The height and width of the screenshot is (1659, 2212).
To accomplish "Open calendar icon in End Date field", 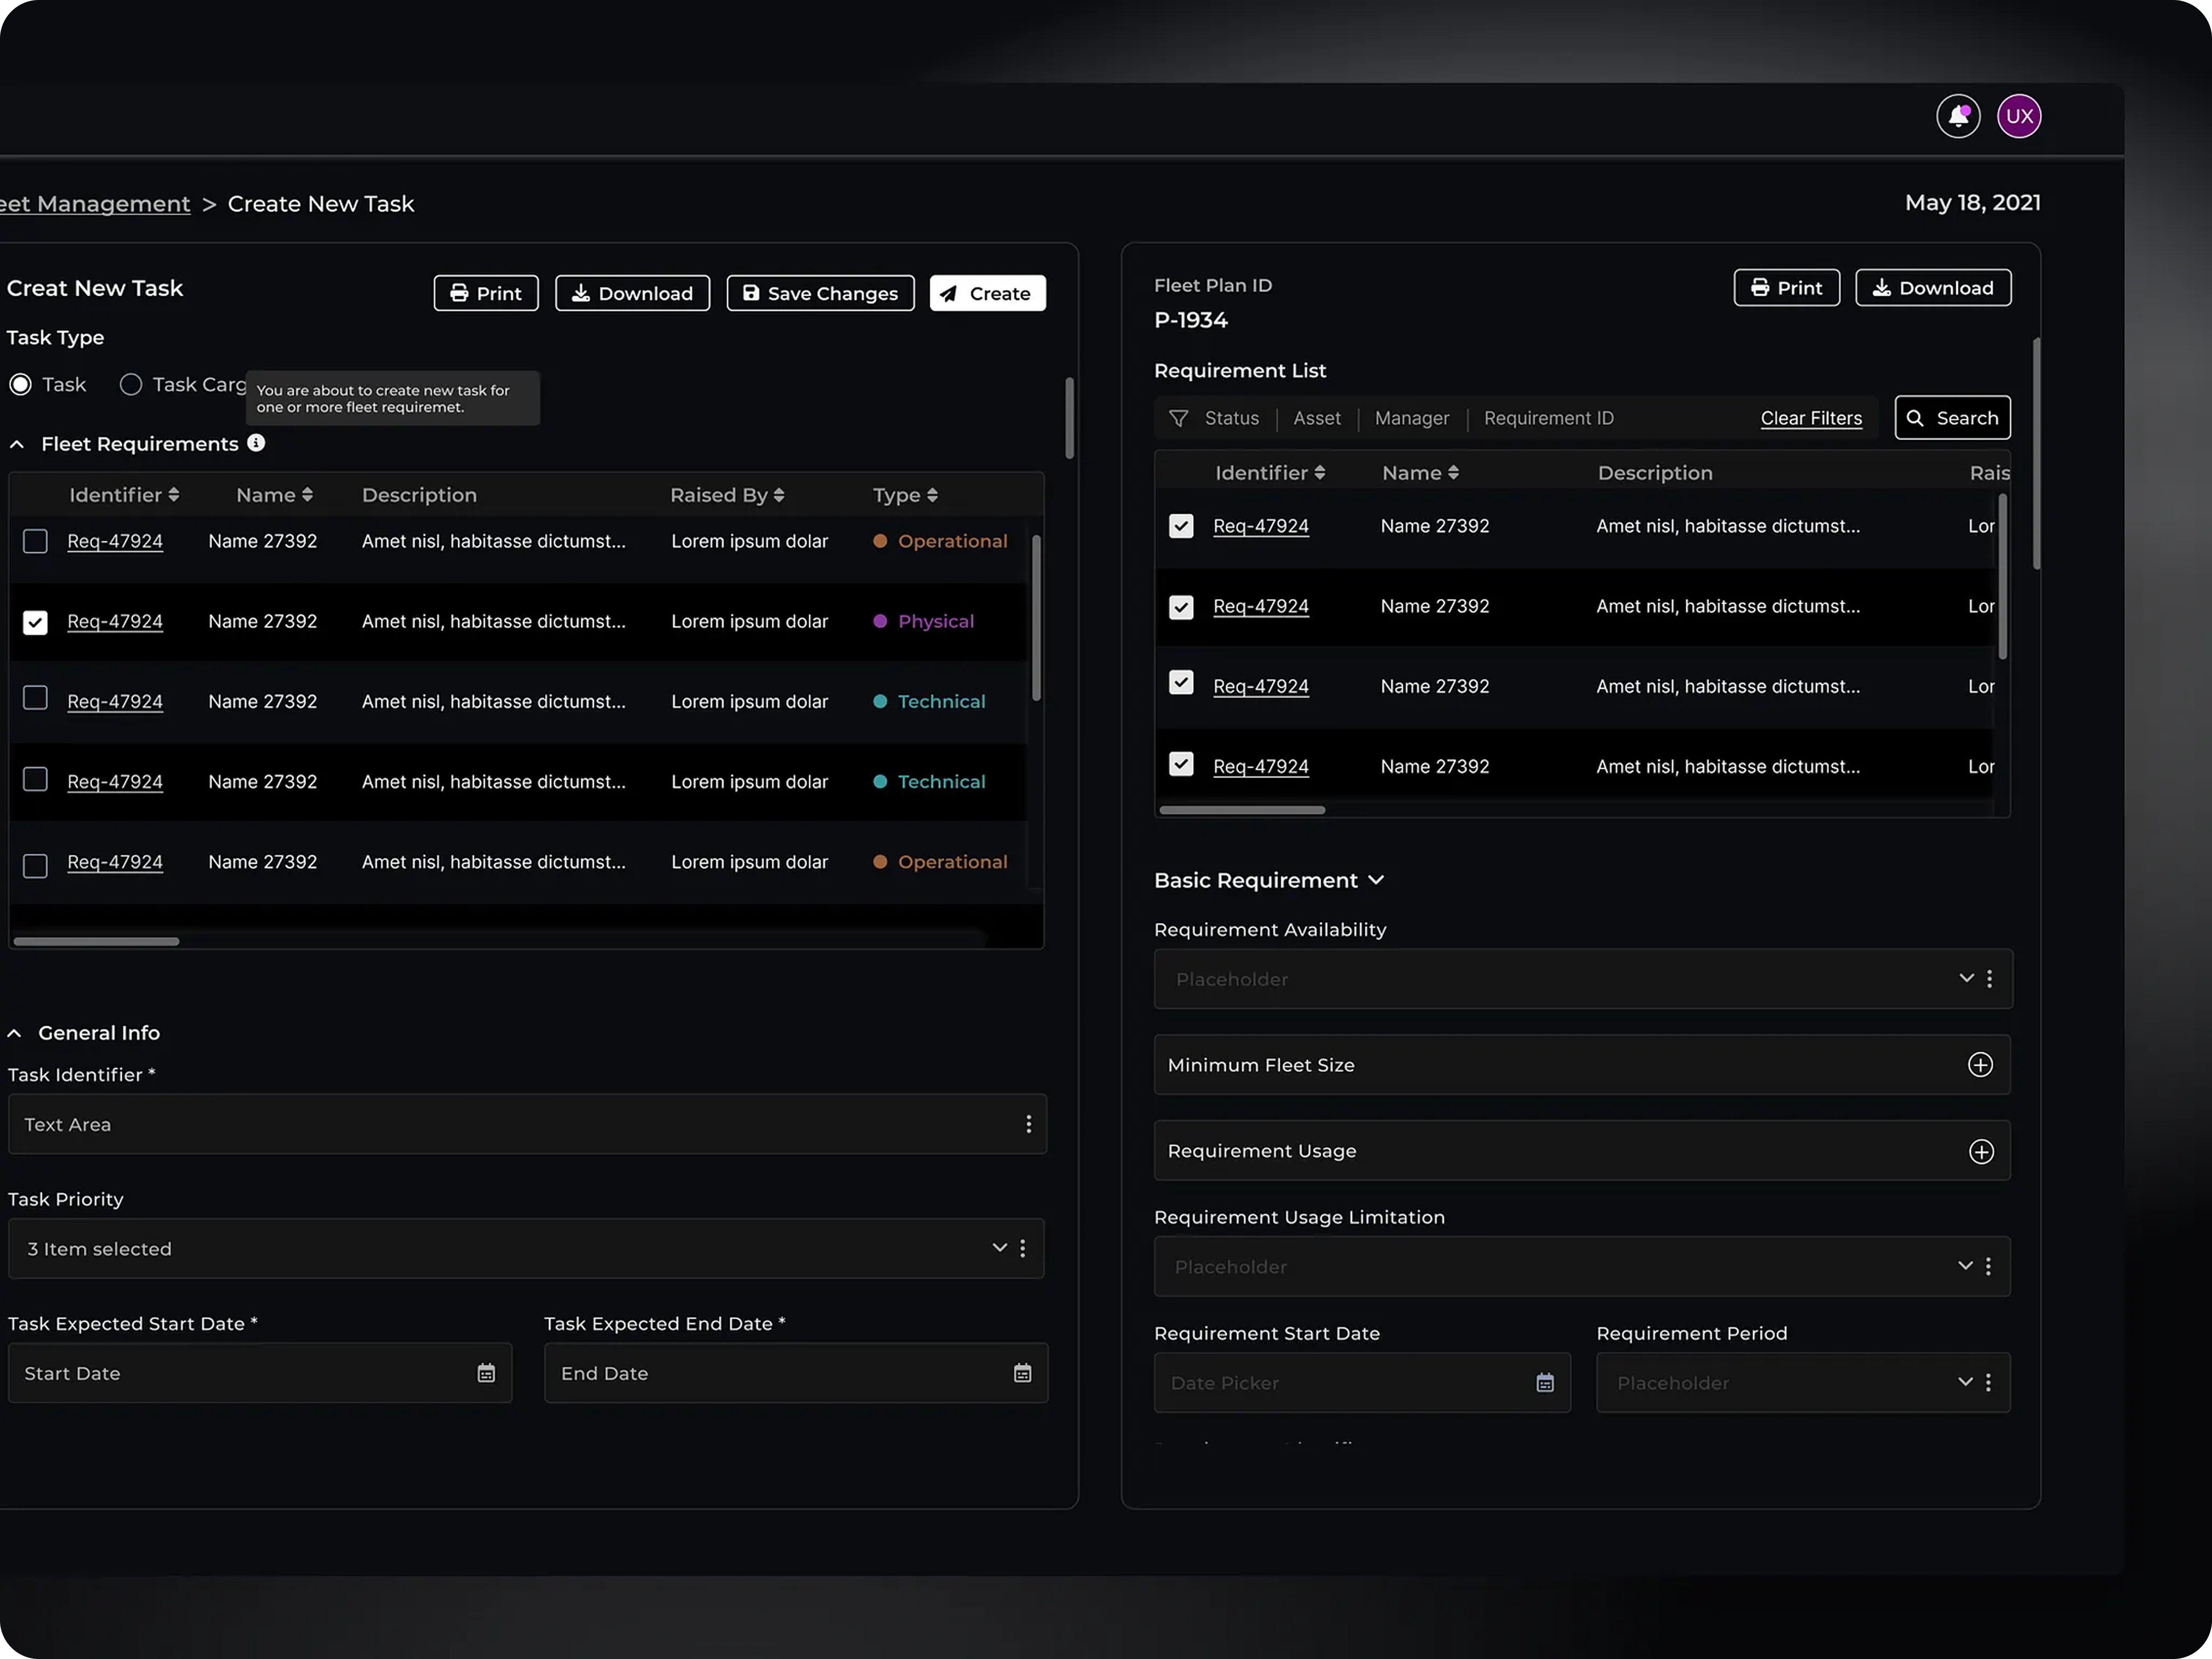I will coord(1022,1373).
